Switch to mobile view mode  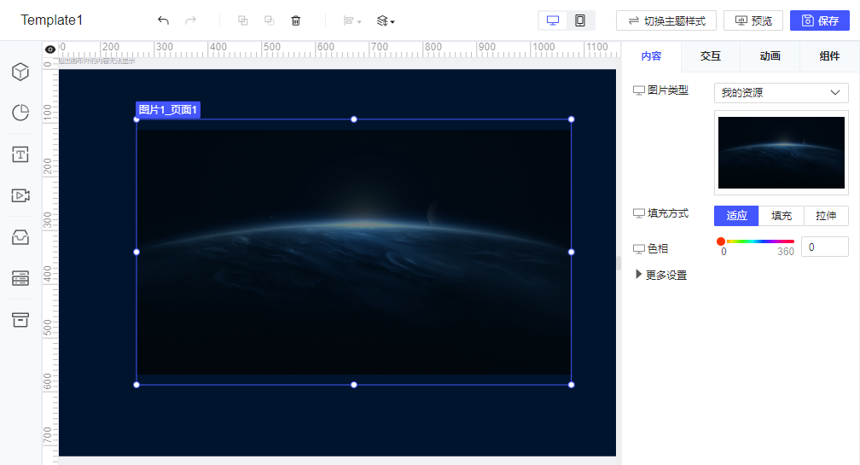(x=580, y=20)
